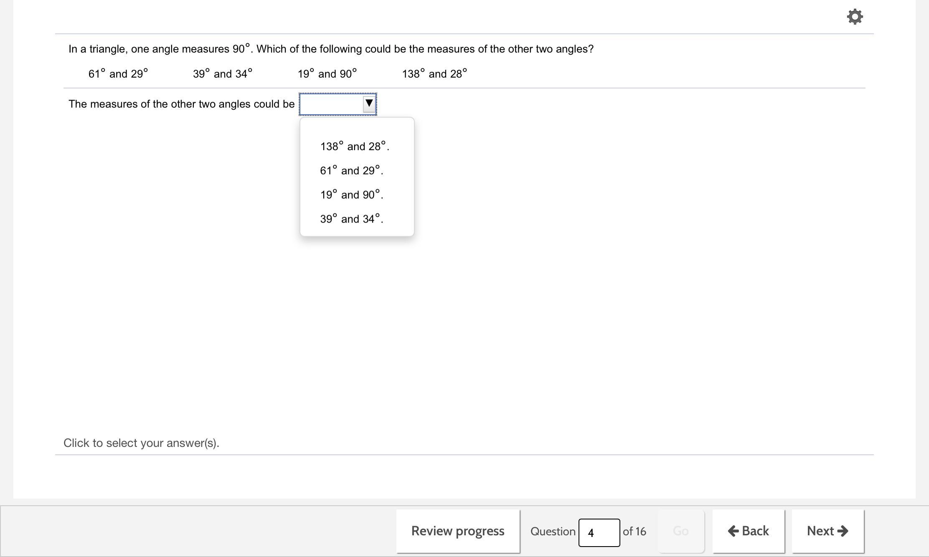Click the 'In a triangle' question text
The height and width of the screenshot is (557, 929).
(x=331, y=49)
